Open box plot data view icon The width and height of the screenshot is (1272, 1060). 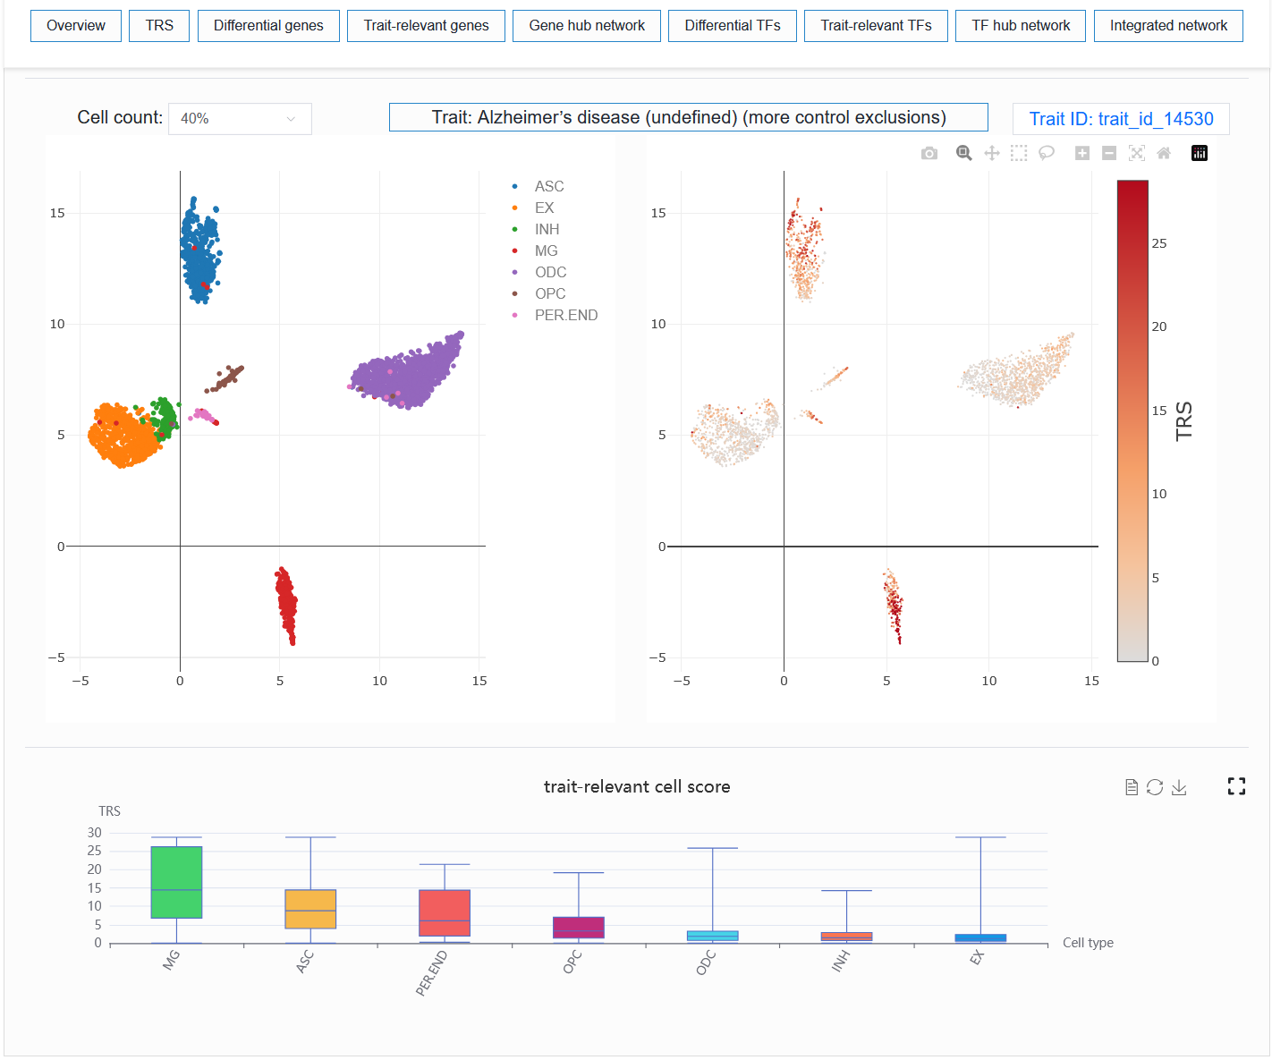click(x=1132, y=787)
